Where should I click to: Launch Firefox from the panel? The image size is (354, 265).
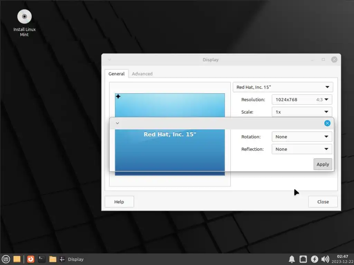click(31, 259)
